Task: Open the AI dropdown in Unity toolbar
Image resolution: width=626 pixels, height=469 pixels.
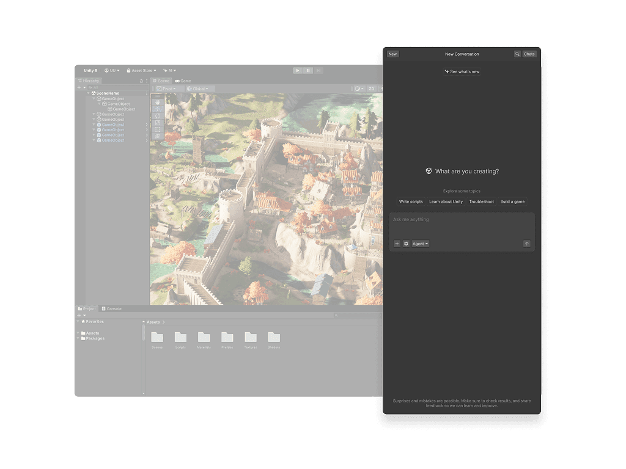Action: 170,71
